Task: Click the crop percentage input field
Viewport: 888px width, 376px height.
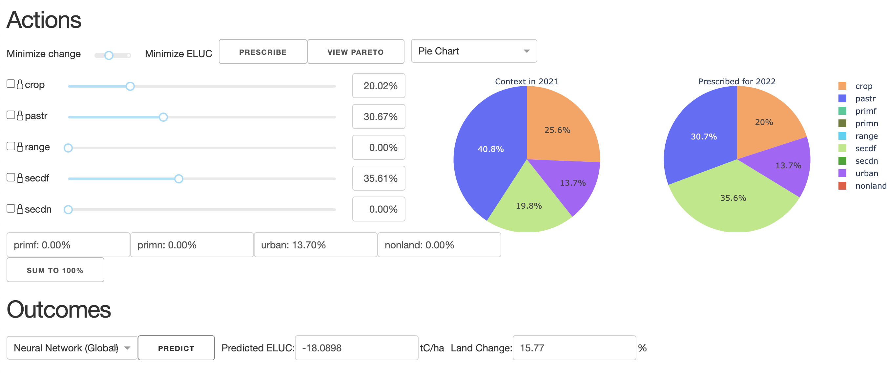Action: [379, 86]
